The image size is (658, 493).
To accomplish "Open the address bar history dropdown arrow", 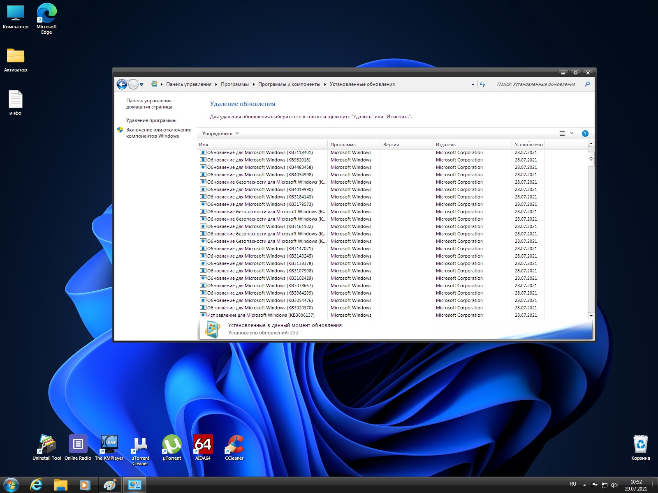I will (473, 85).
